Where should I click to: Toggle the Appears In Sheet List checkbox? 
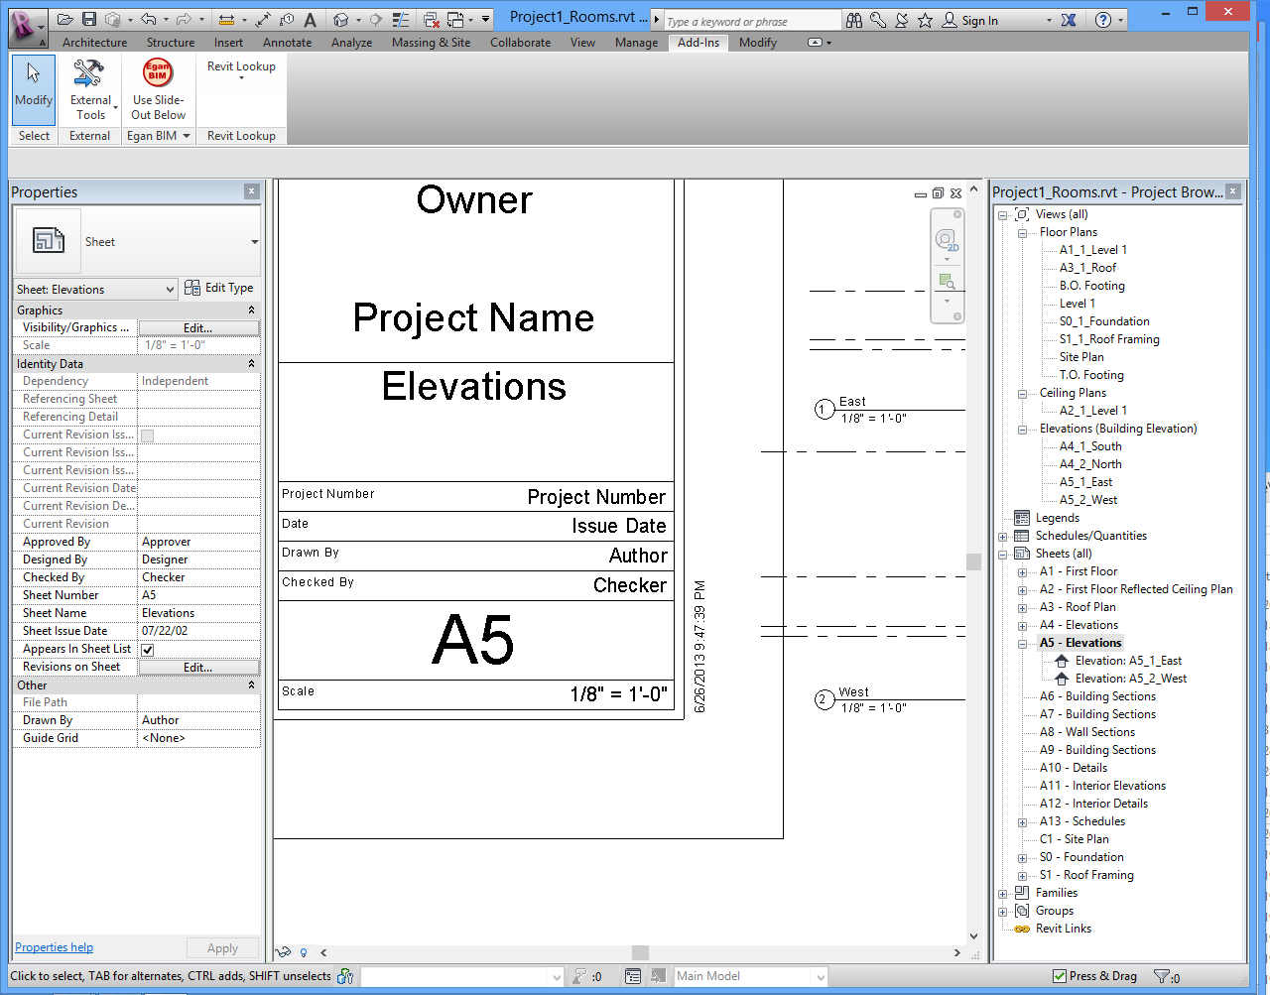point(148,650)
